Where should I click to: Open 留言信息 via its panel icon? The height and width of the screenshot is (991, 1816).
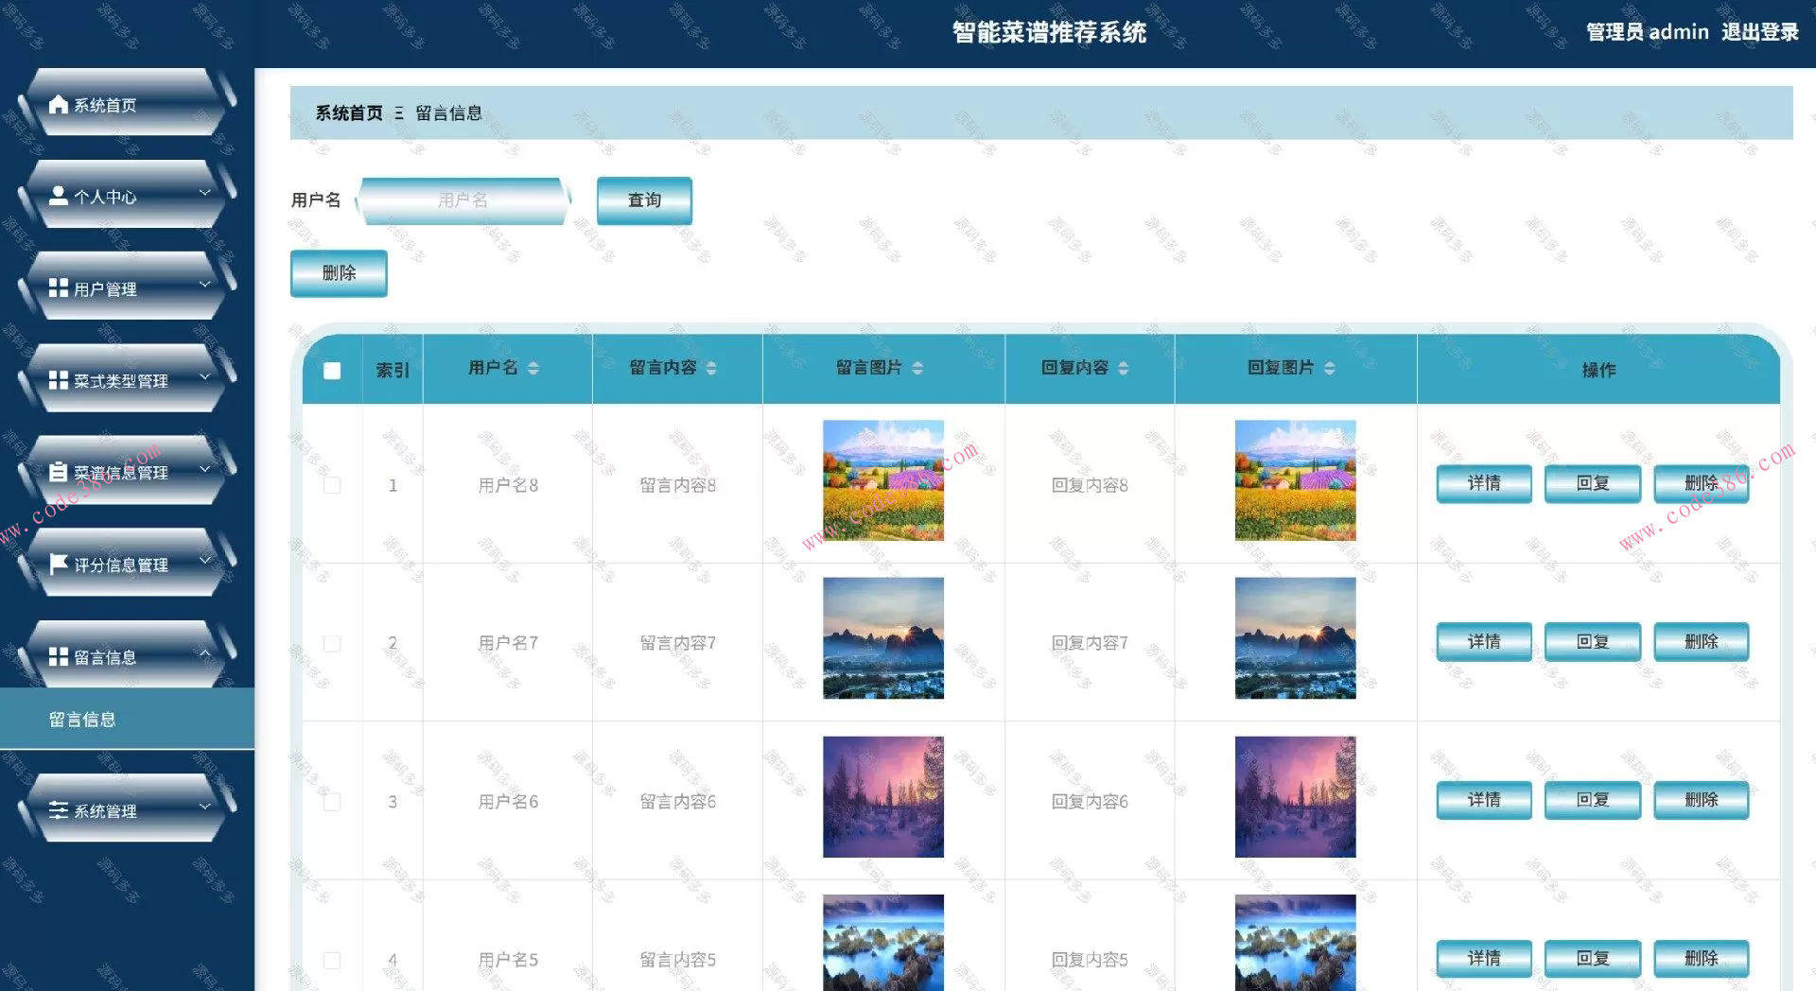[x=59, y=655]
